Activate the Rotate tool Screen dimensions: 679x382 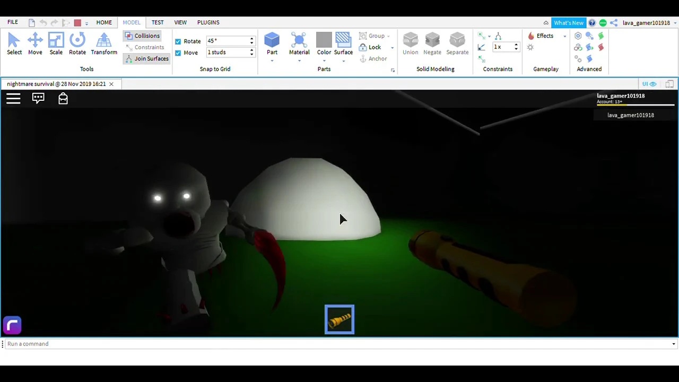[x=77, y=44]
